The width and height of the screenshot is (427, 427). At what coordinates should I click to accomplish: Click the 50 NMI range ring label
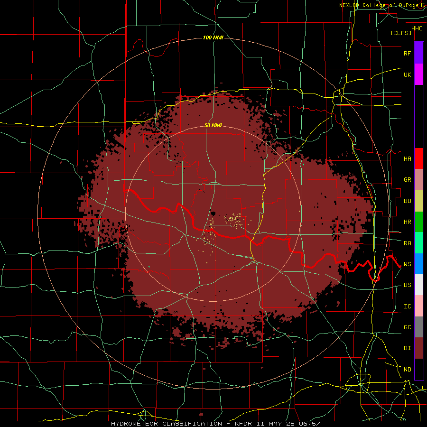pyautogui.click(x=213, y=126)
